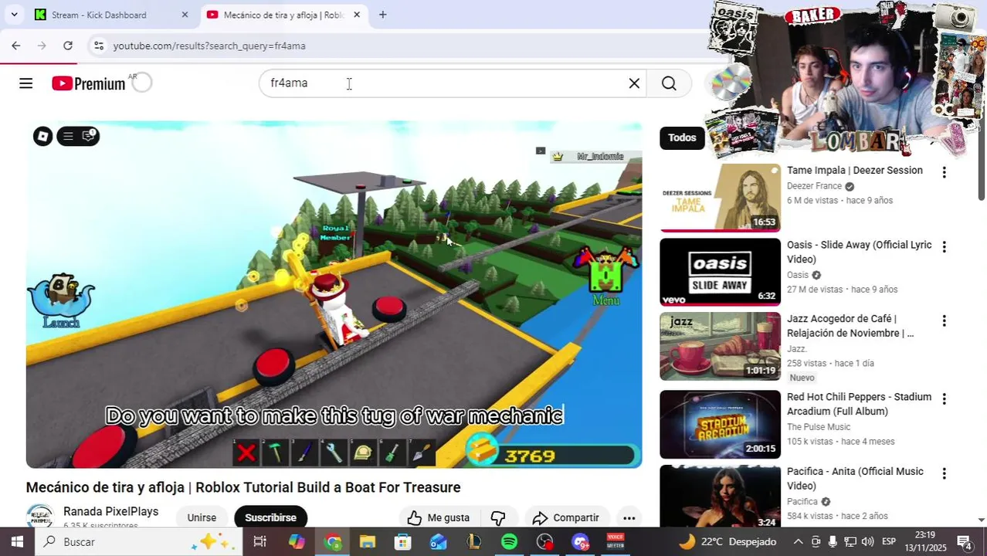The image size is (987, 556).
Task: Open Spotify from the taskbar
Action: [x=509, y=542]
